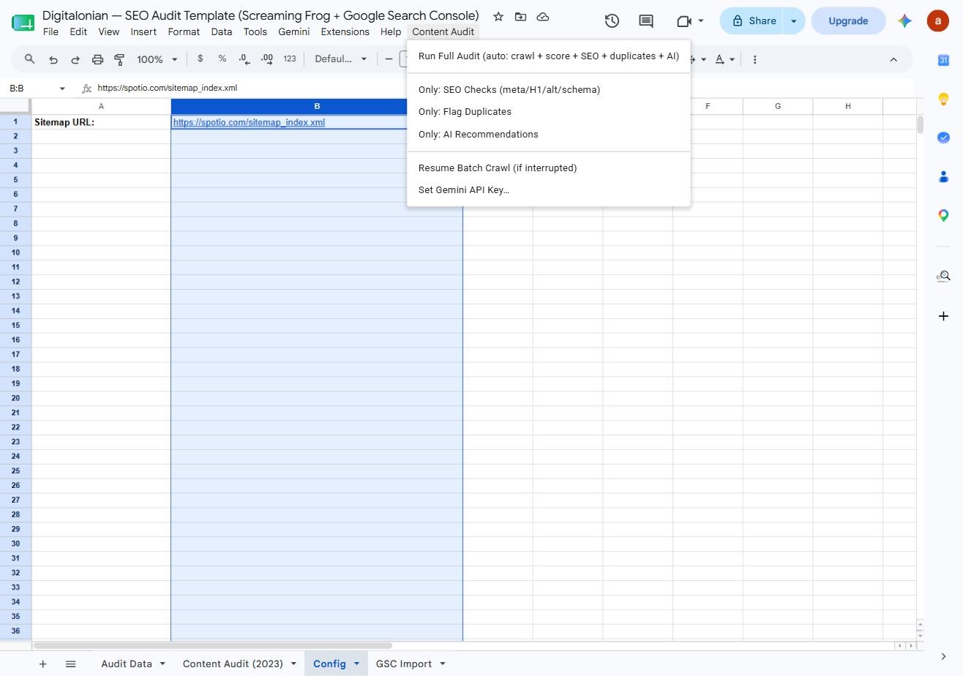Choose Set Gemini API Key entry
Image resolution: width=963 pixels, height=676 pixels.
point(549,190)
